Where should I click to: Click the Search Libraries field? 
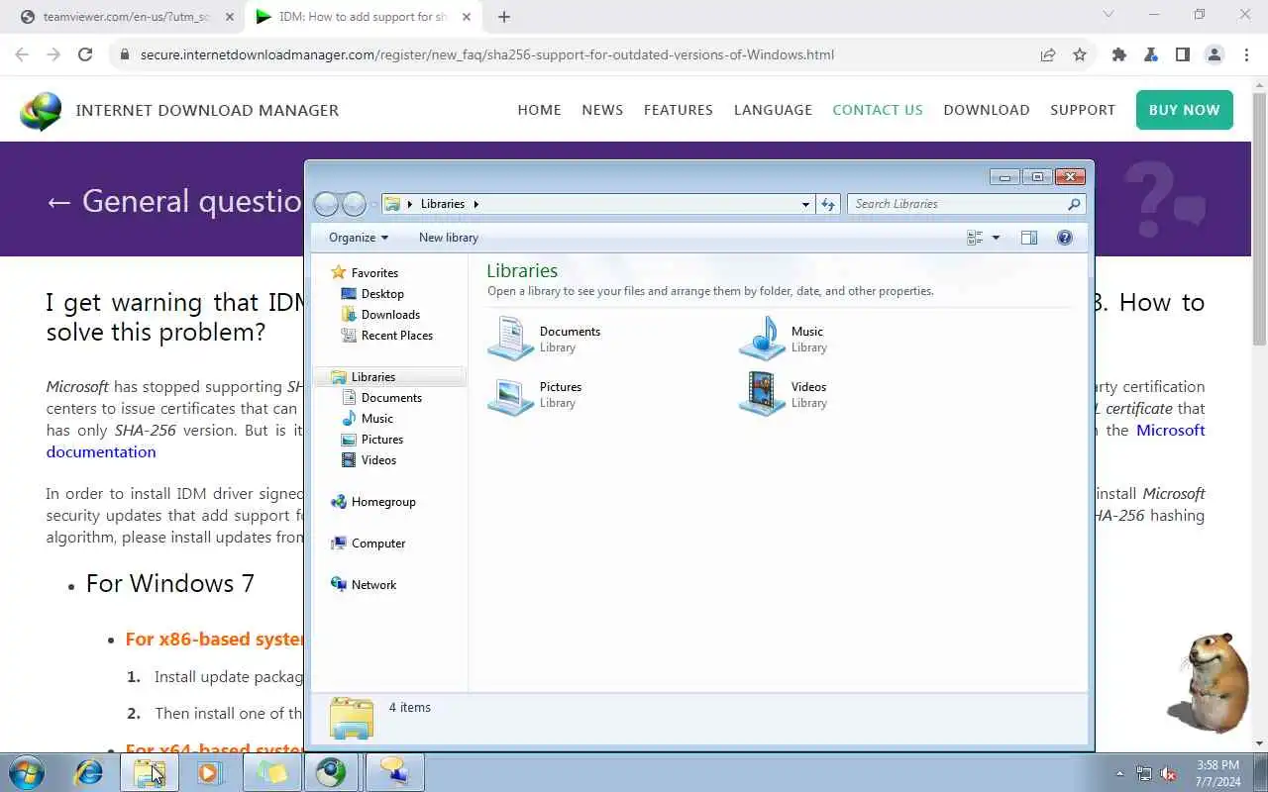958,204
